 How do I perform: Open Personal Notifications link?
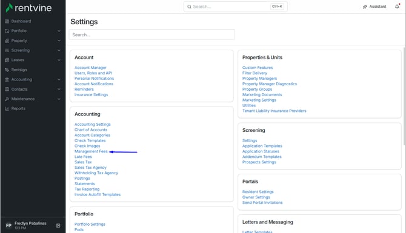(94, 78)
